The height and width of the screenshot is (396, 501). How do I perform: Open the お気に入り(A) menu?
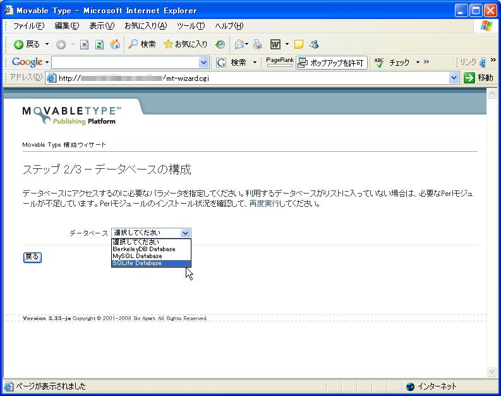point(145,26)
